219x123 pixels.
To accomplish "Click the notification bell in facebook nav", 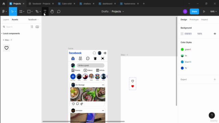I will (95, 58).
